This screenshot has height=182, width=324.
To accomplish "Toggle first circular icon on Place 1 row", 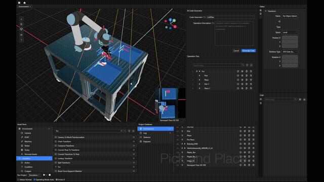I will (238, 88).
